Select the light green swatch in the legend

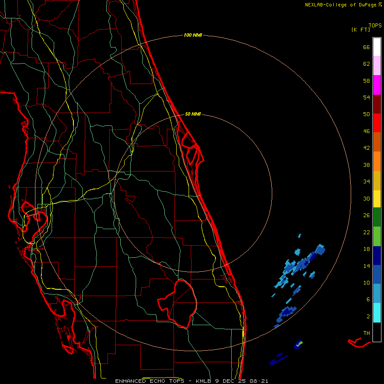377,236
